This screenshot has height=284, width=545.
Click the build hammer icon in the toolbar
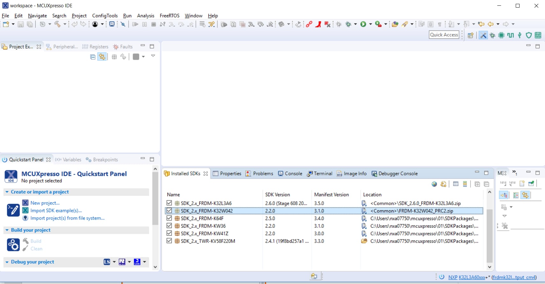coord(57,24)
